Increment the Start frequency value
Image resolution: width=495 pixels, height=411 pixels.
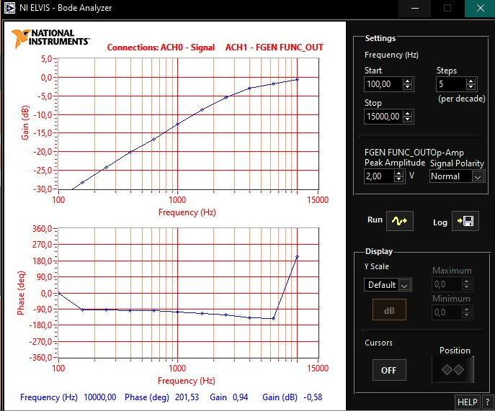(408, 81)
